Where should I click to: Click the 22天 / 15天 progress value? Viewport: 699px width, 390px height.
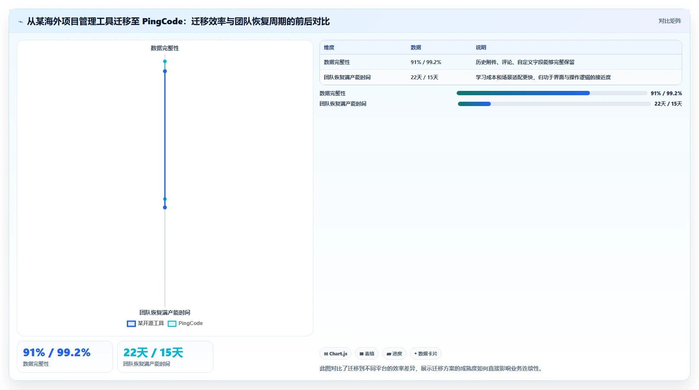[x=668, y=104]
